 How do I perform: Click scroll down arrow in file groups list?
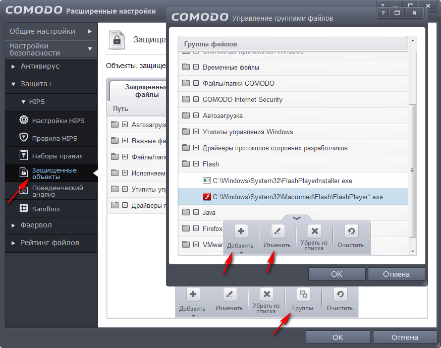(x=413, y=251)
